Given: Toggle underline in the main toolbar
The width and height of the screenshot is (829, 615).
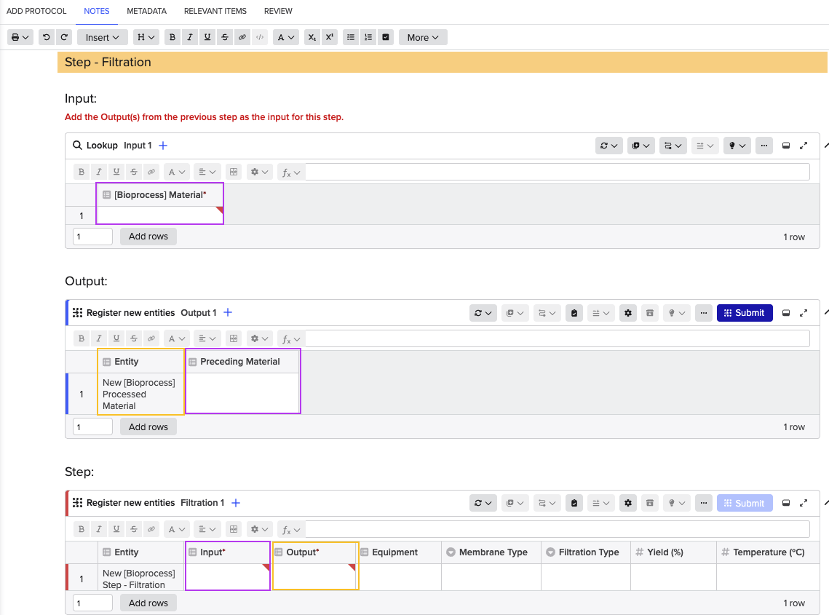Looking at the screenshot, I should (x=207, y=37).
